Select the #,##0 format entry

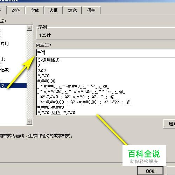106,76
